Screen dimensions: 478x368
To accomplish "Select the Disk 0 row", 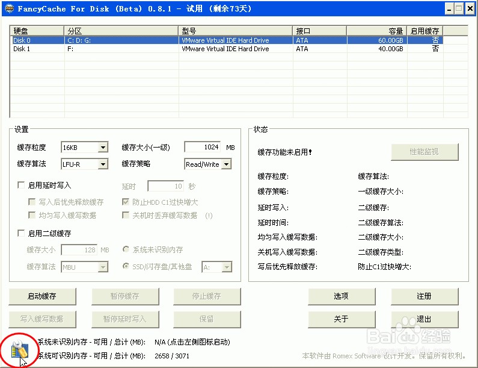I will tap(227, 40).
